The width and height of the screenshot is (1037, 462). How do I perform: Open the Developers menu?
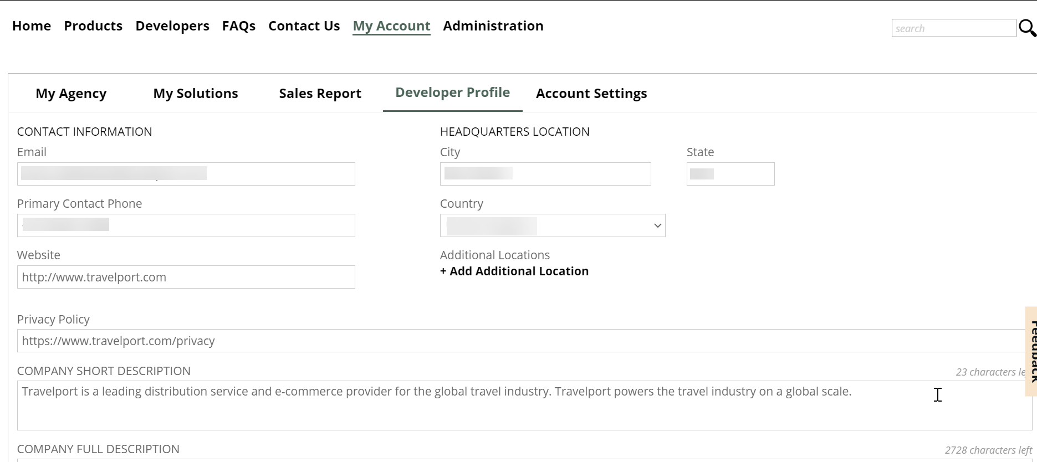click(x=172, y=26)
